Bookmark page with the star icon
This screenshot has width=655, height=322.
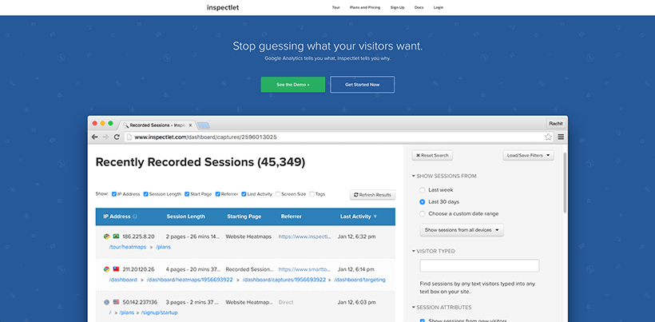pyautogui.click(x=548, y=137)
